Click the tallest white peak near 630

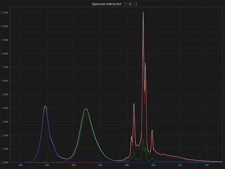pos(143,12)
